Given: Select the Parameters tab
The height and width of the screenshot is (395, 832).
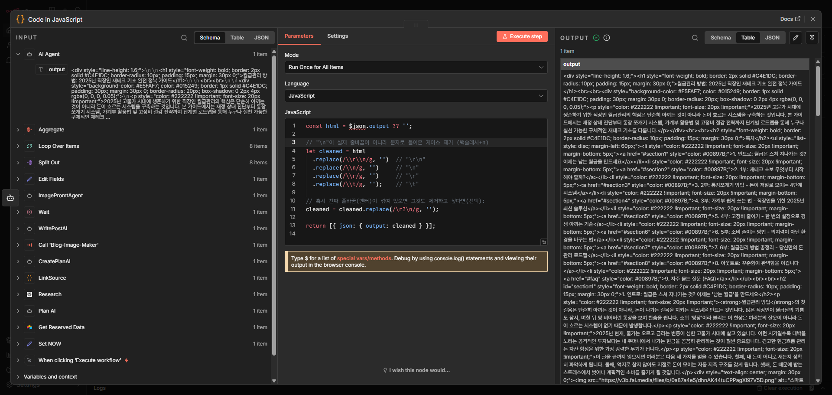Looking at the screenshot, I should 299,36.
